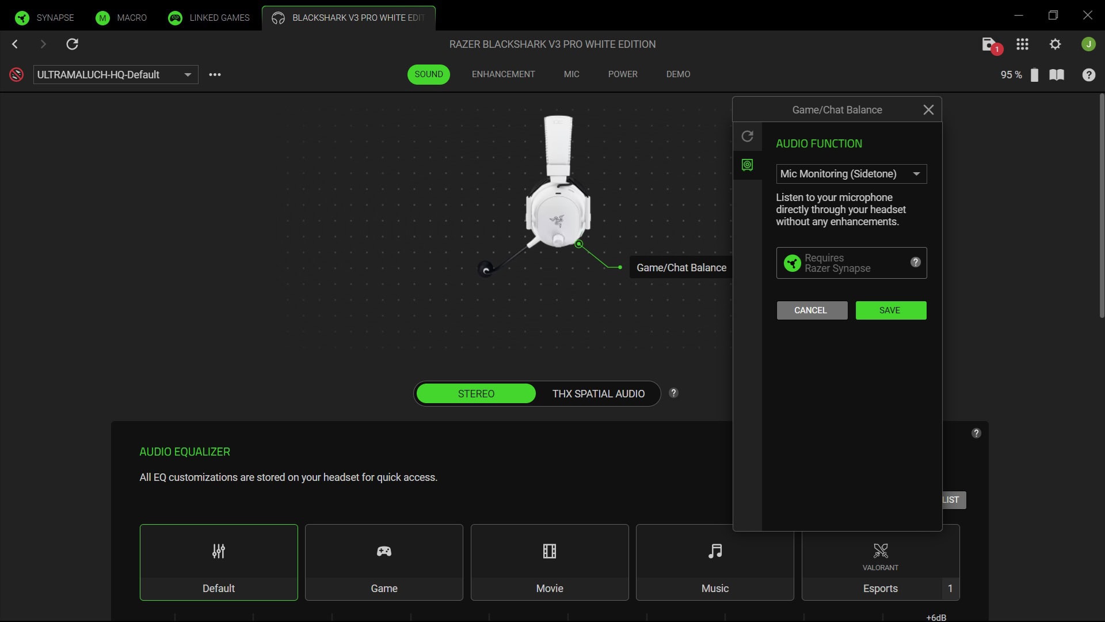Click the Razer logo in Requires Synapse box

[x=792, y=263]
